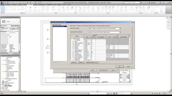Screen dimensions: 172x96
Task: Select the Text annotation tool
Action: click(72, 8)
